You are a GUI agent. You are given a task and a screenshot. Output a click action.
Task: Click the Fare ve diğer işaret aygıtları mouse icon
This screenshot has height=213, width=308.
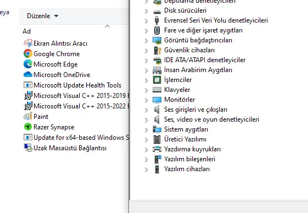[157, 30]
